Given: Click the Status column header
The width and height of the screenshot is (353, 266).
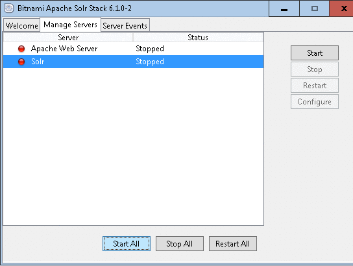Looking at the screenshot, I should (x=198, y=38).
